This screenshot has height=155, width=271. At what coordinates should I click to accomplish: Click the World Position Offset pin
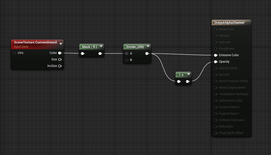216,81
